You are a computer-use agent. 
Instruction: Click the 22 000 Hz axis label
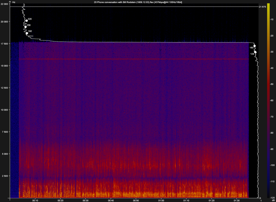pos(4,4)
